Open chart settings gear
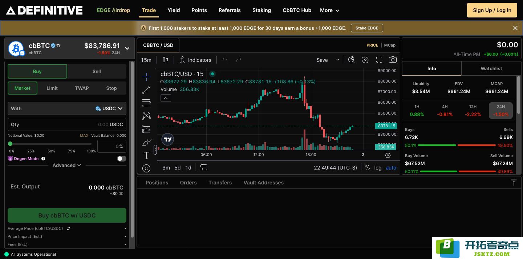The height and width of the screenshot is (259, 523). tap(365, 60)
